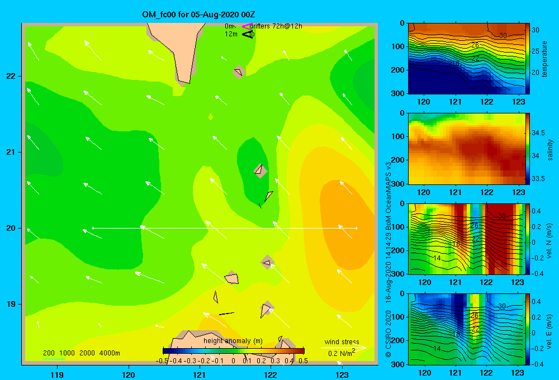The width and height of the screenshot is (559, 380).
Task: Click the black 12m drifter arrow legend icon
Action: click(x=248, y=34)
